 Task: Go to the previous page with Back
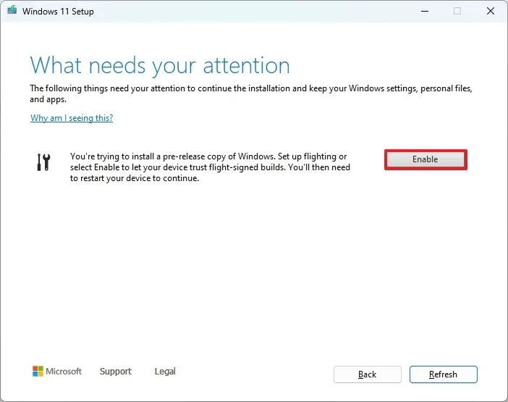[368, 374]
